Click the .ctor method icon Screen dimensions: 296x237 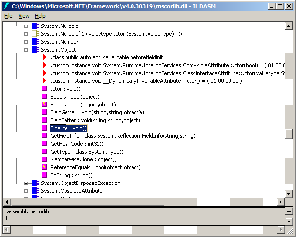(x=44, y=89)
